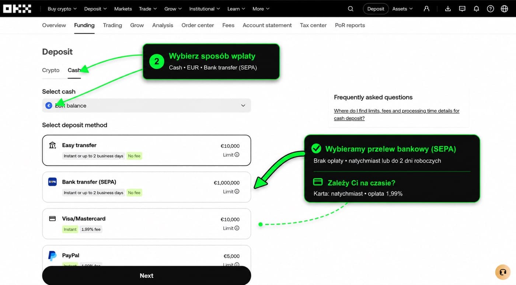Viewport: 516px width, 285px height.
Task: Open the Trading tab
Action: [x=112, y=25]
